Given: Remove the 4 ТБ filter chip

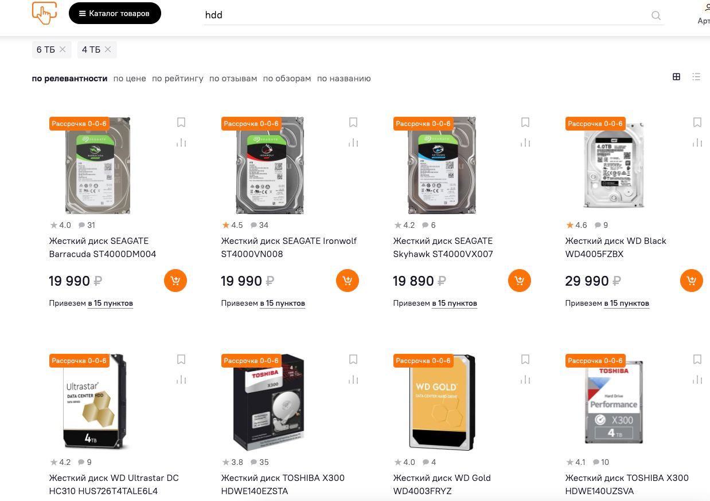Looking at the screenshot, I should pos(107,50).
